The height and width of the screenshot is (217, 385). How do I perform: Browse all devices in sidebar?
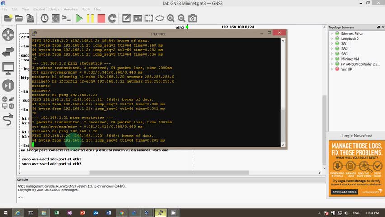click(8, 103)
